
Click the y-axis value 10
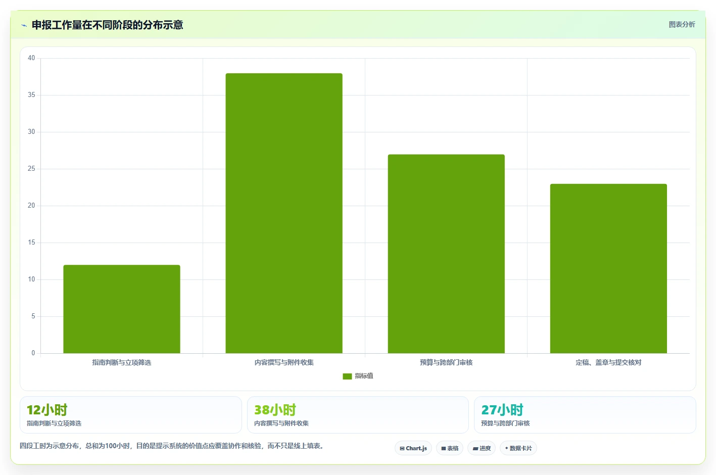[31, 279]
